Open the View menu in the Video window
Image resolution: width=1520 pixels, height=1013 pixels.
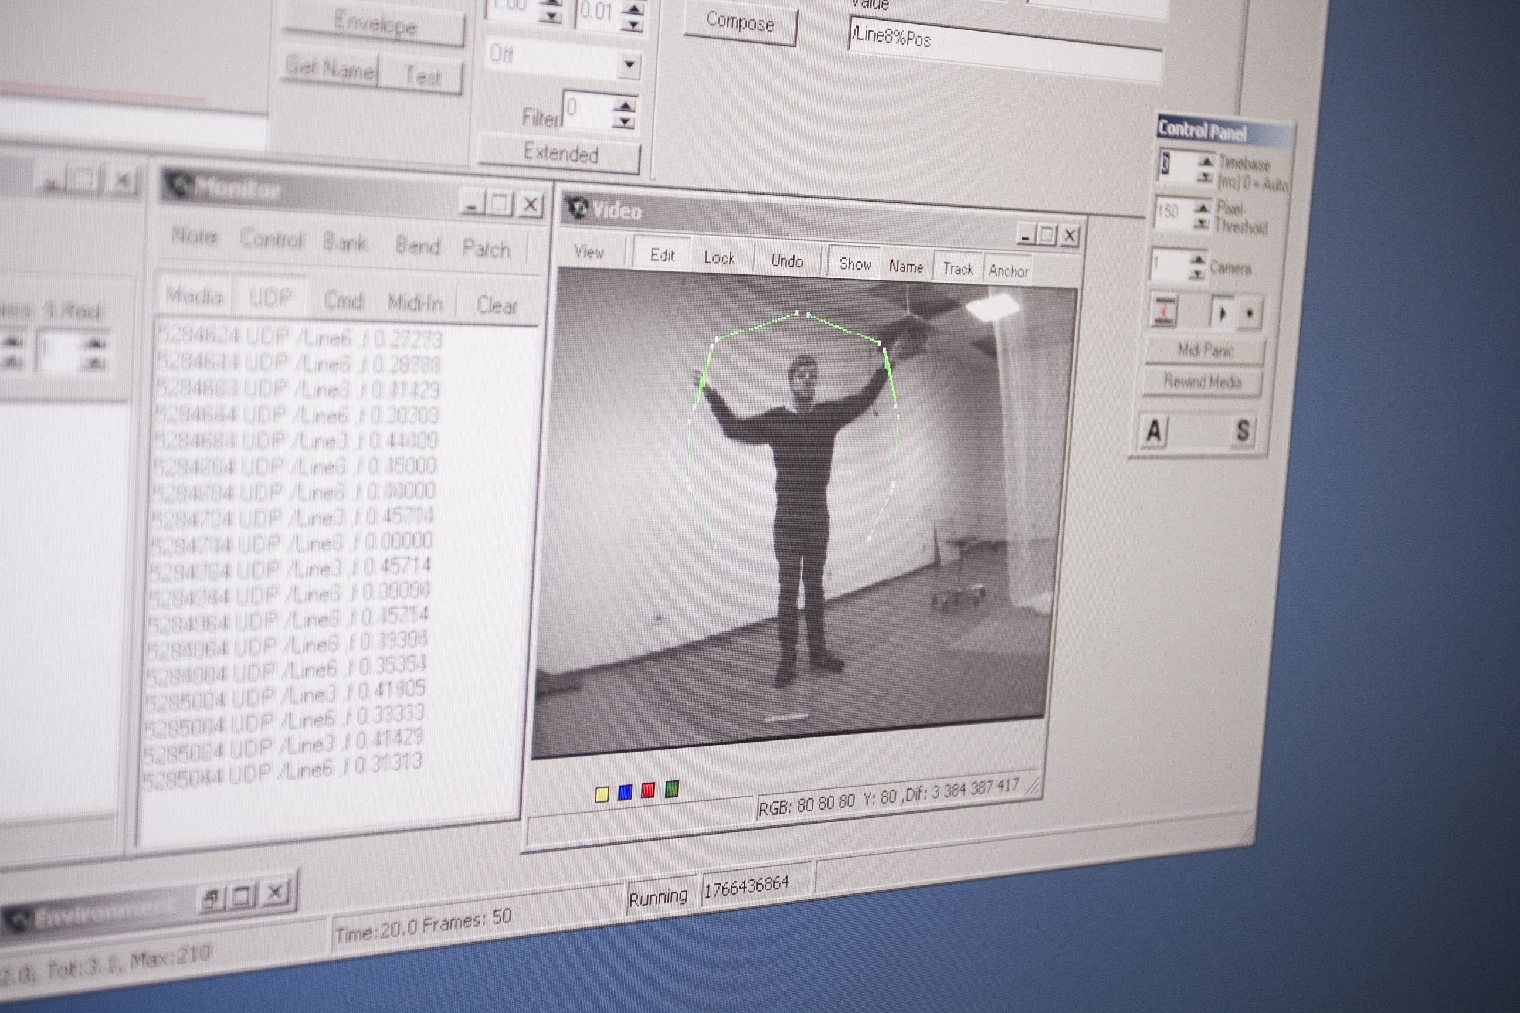click(589, 251)
